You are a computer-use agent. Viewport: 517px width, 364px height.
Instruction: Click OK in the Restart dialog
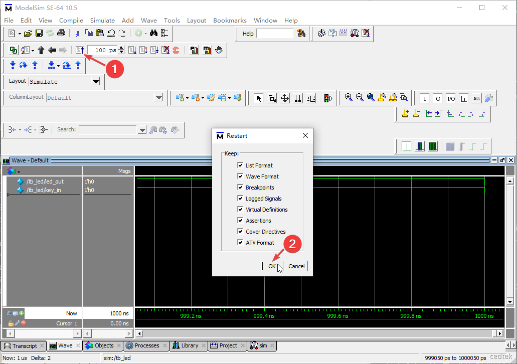[272, 266]
